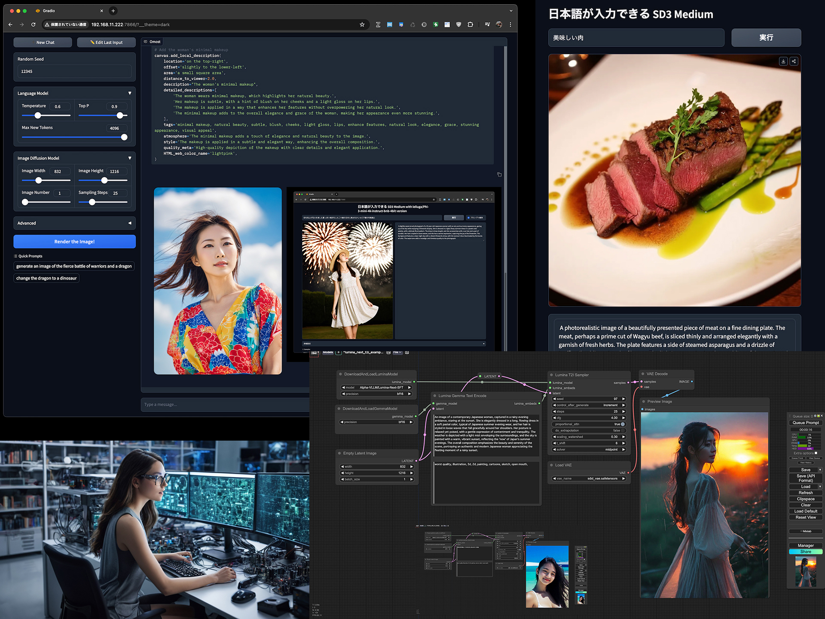This screenshot has width=825, height=619.
Task: Open the shield extension icon in toolbar
Action: [458, 25]
